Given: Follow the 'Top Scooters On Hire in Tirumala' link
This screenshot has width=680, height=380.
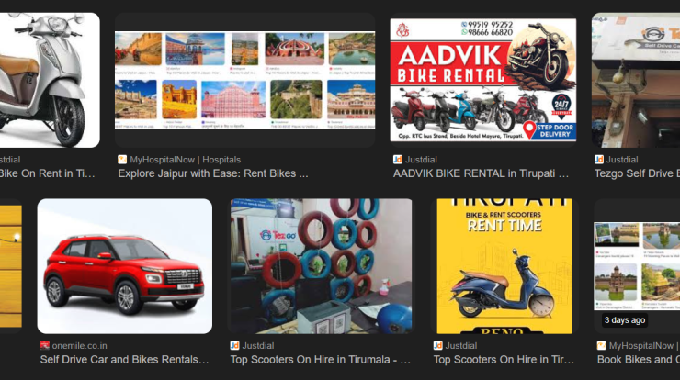Looking at the screenshot, I should point(321,359).
